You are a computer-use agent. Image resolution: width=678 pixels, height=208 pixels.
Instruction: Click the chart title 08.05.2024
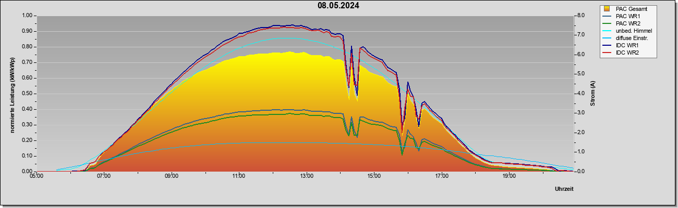tap(338, 6)
